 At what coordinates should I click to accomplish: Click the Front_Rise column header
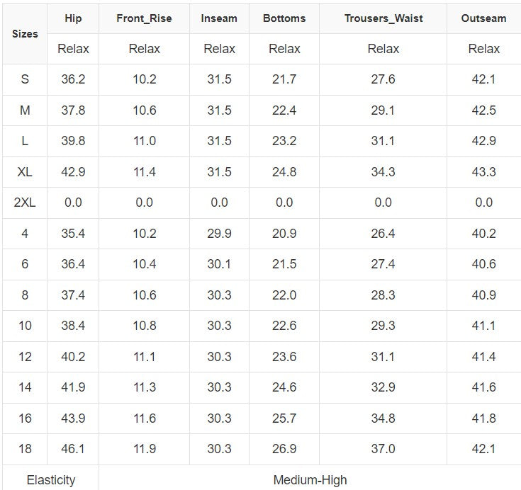pyautogui.click(x=144, y=18)
